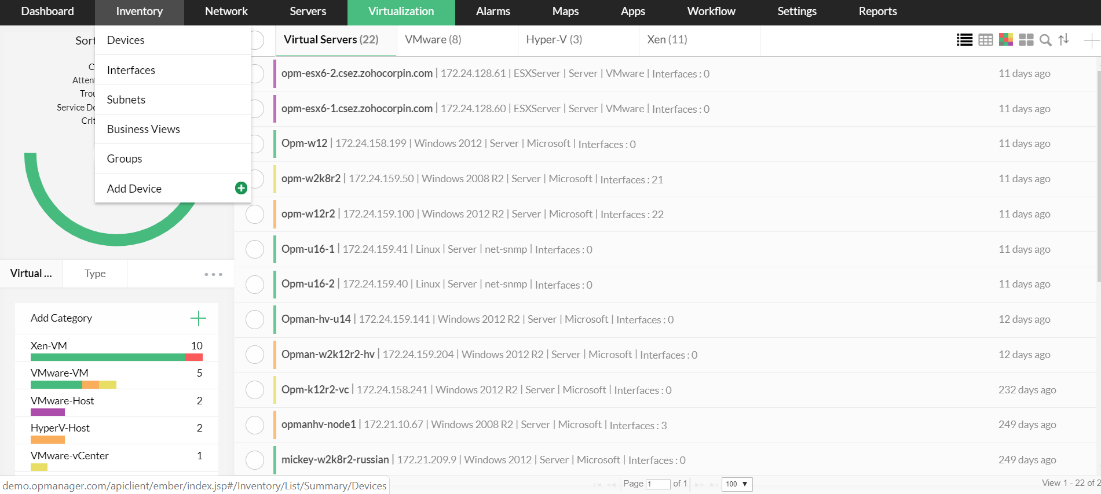Open the Maps menu
This screenshot has height=494, width=1101.
pos(565,12)
